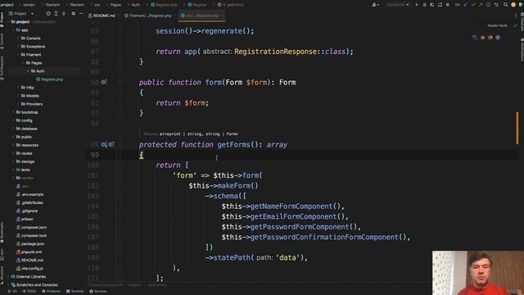The image size is (524, 295).
Task: Collapse the app folder in tree
Action: (x=13, y=30)
